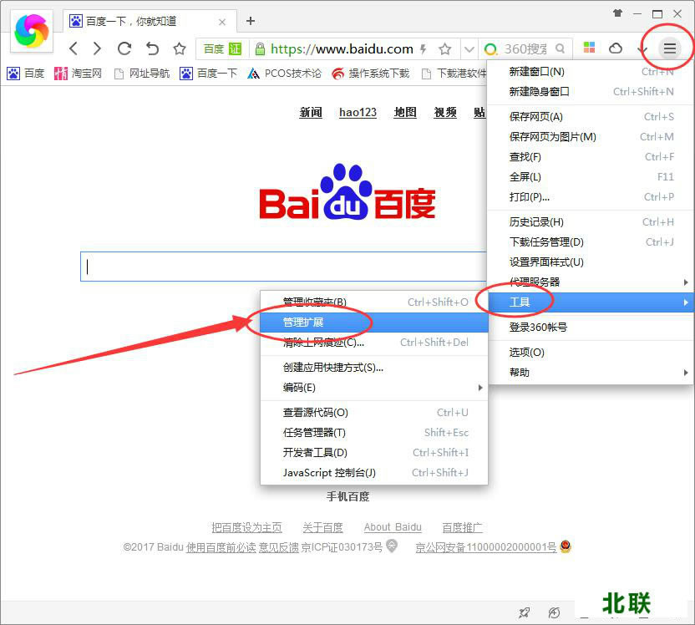The width and height of the screenshot is (695, 625).
Task: Expand the address bar dropdown arrow
Action: pyautogui.click(x=468, y=49)
